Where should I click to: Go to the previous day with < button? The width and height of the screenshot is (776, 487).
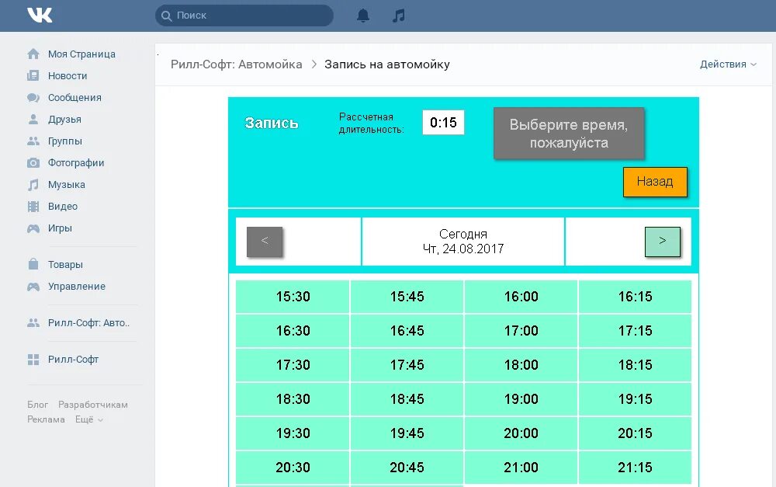[x=265, y=242]
